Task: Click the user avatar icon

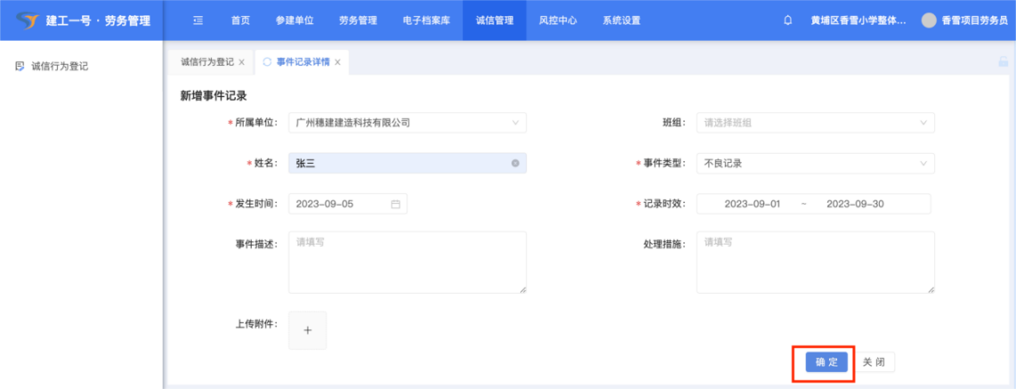Action: tap(929, 20)
